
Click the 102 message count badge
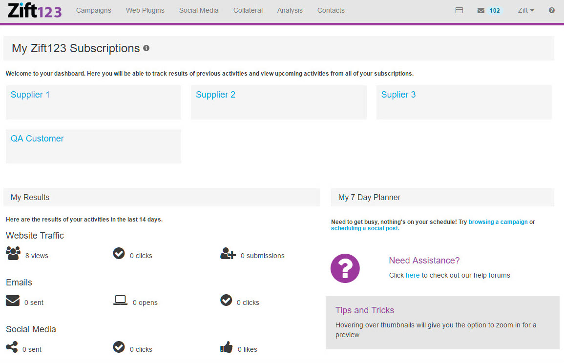tap(495, 10)
